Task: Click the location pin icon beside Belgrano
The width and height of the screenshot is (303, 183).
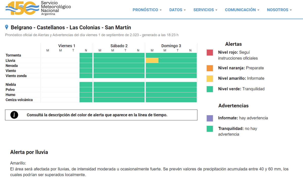Action: click(x=7, y=27)
